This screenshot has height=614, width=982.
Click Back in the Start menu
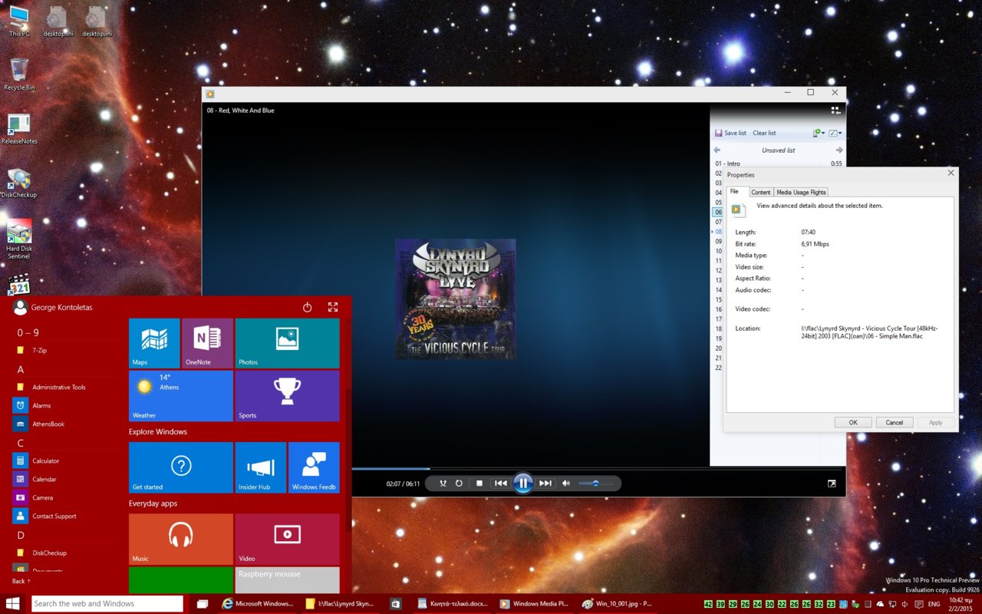pos(21,581)
